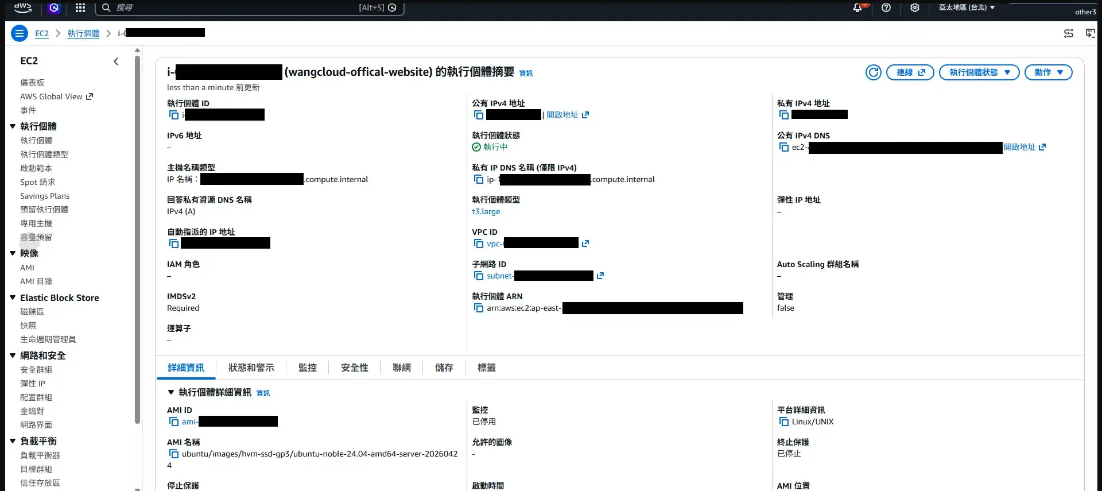Click the search field in the top bar
Image resolution: width=1102 pixels, height=491 pixels.
click(x=250, y=8)
